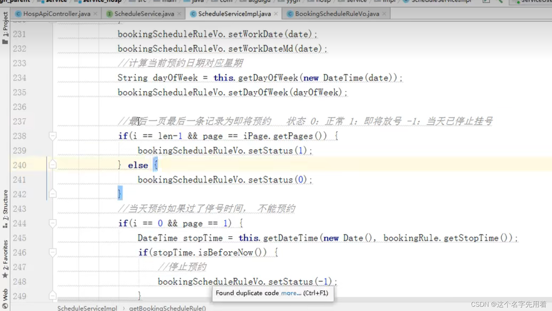The height and width of the screenshot is (311, 552).
Task: Open the Project tool window folder icon
Action: tap(5, 42)
